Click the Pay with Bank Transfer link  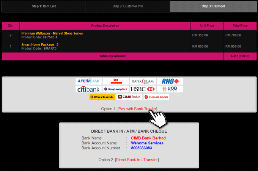pos(137,109)
